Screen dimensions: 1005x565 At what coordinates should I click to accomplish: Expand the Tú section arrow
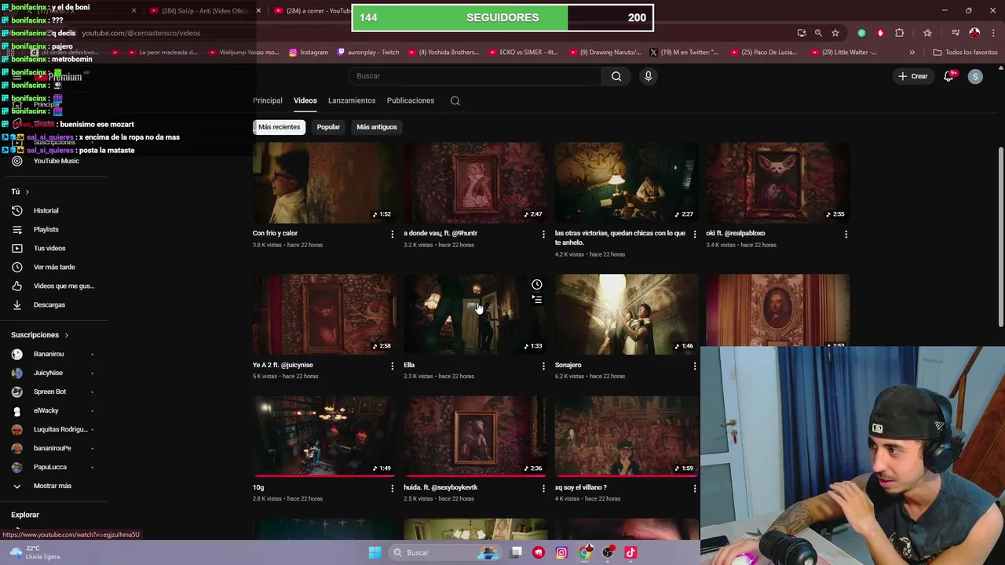pyautogui.click(x=27, y=191)
